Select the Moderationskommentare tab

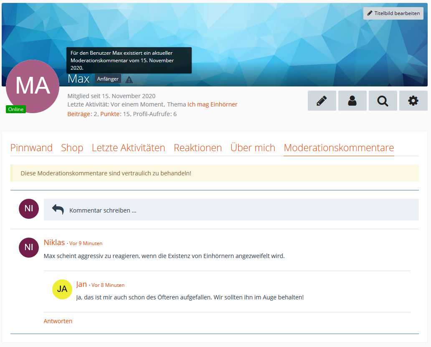click(339, 148)
